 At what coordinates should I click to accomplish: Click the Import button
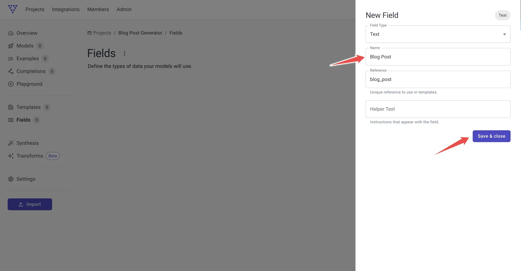pos(30,204)
